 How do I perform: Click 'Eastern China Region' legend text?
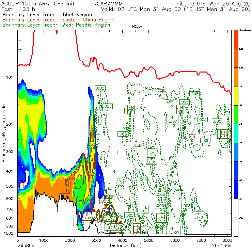coord(88,20)
